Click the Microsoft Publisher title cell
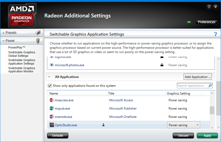221x142 pixels. click(x=123, y=109)
